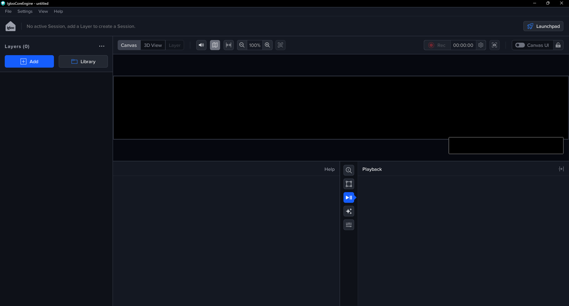This screenshot has height=306, width=569.
Task: Click the fit-to-width icon
Action: coord(228,45)
